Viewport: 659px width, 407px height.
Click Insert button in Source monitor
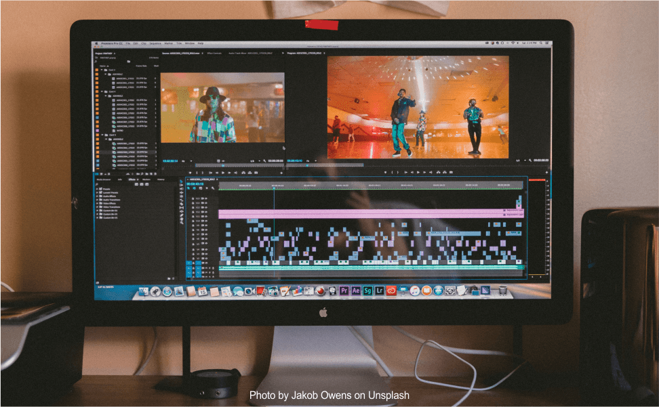(x=243, y=173)
